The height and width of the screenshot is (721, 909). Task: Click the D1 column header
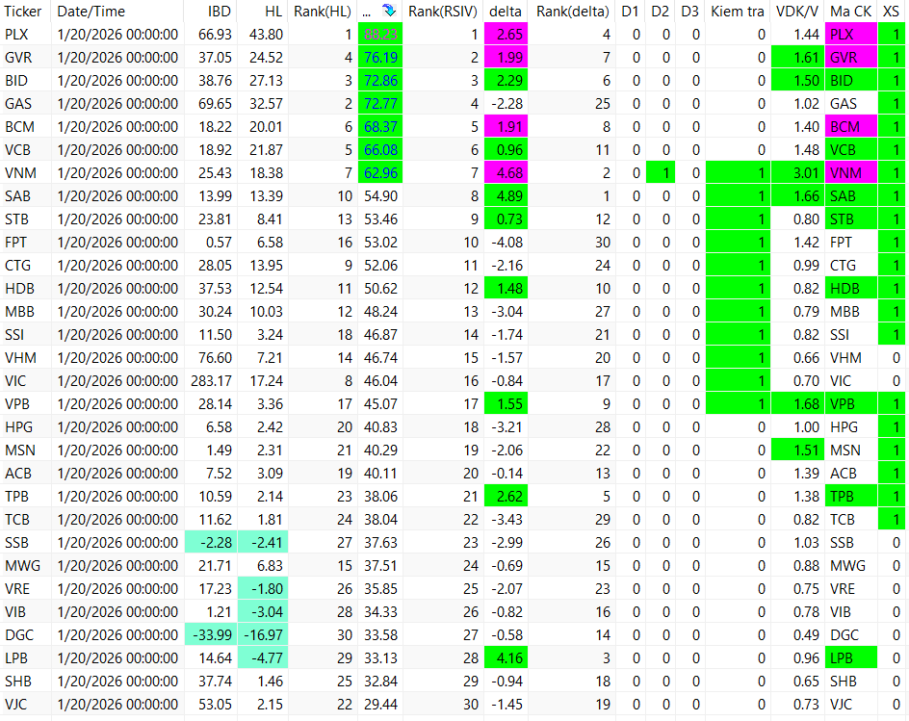pyautogui.click(x=630, y=11)
